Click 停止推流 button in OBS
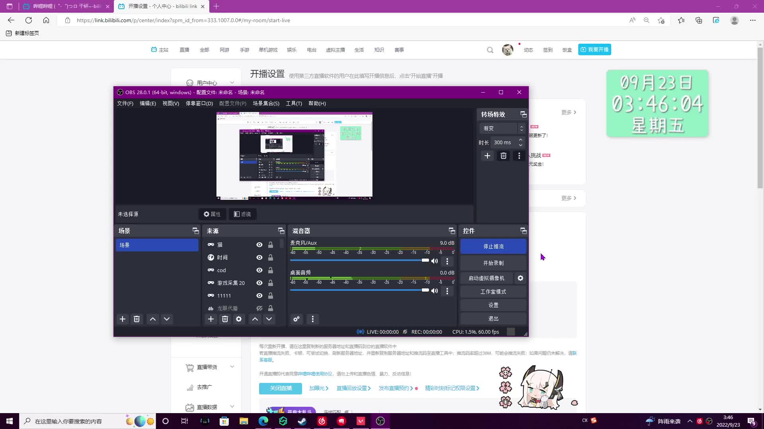Image resolution: width=764 pixels, height=429 pixels. [x=493, y=246]
